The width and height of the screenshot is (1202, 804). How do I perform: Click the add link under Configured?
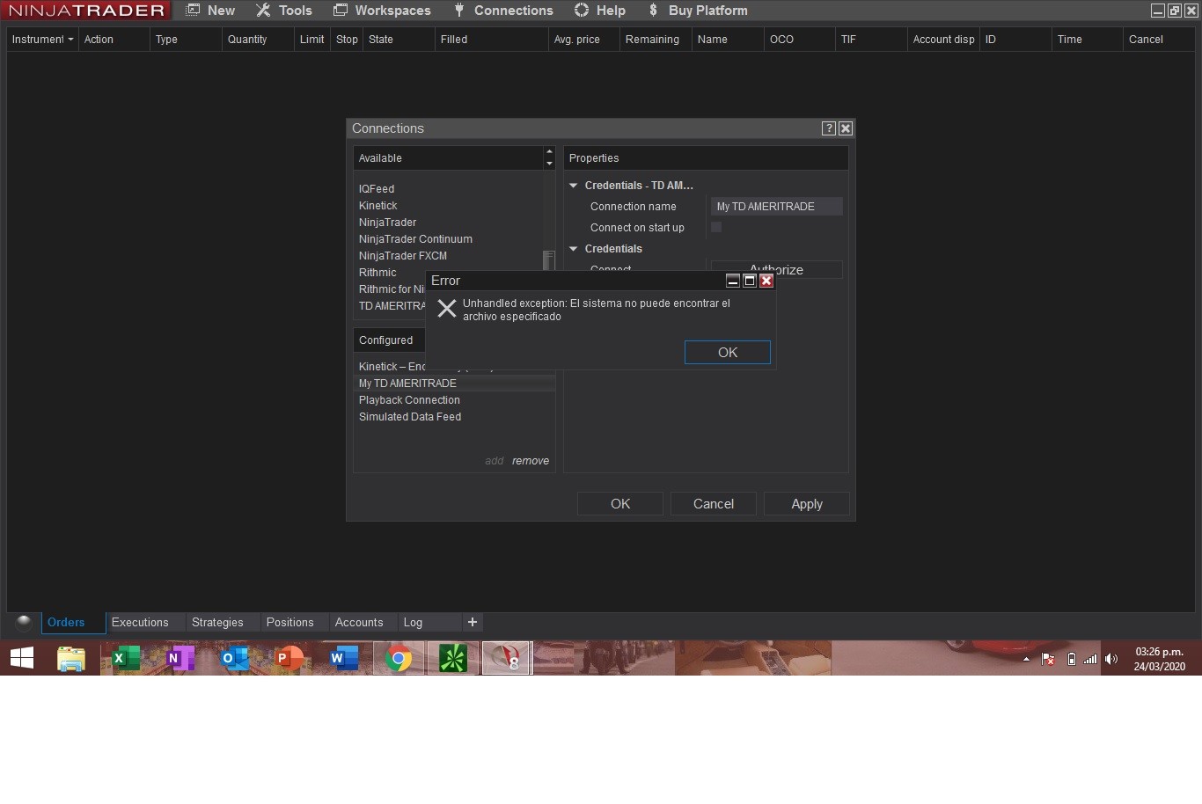click(495, 461)
